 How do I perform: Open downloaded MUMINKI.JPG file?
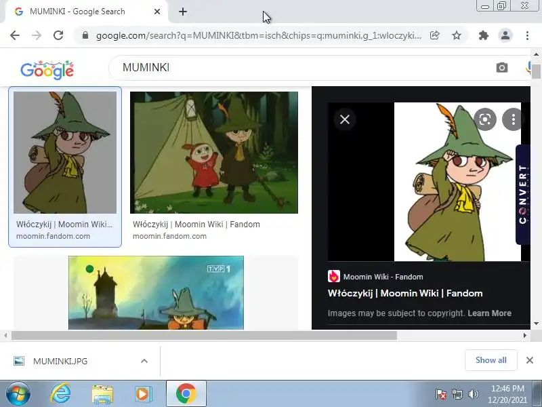coord(60,361)
